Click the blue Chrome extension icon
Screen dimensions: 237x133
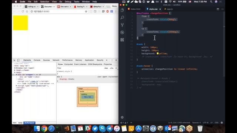112,11
